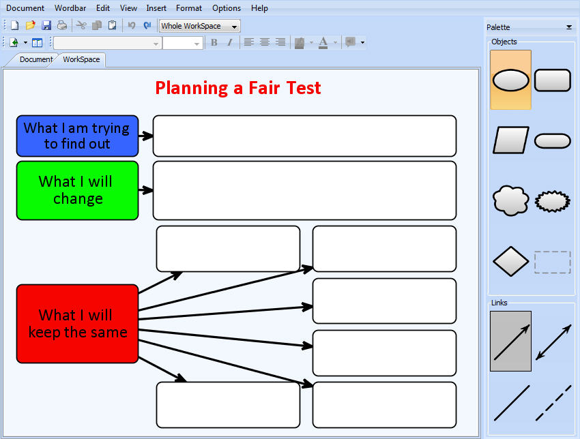The height and width of the screenshot is (439, 580).
Task: Open the Whole WorkSpace zoom dropdown
Action: pyautogui.click(x=234, y=25)
